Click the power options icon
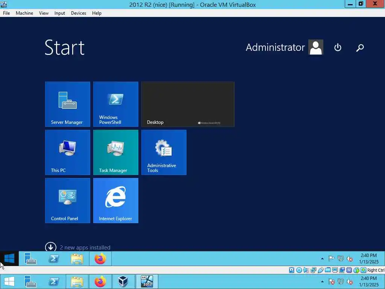Image resolution: width=385 pixels, height=289 pixels. point(338,47)
